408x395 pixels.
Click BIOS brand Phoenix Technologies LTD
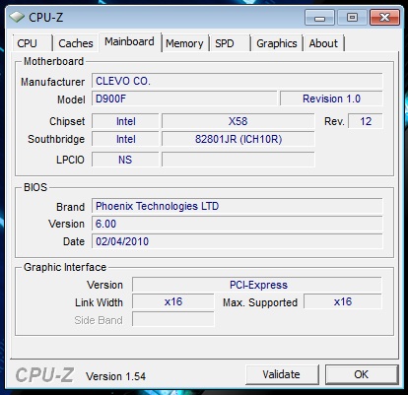(x=237, y=206)
